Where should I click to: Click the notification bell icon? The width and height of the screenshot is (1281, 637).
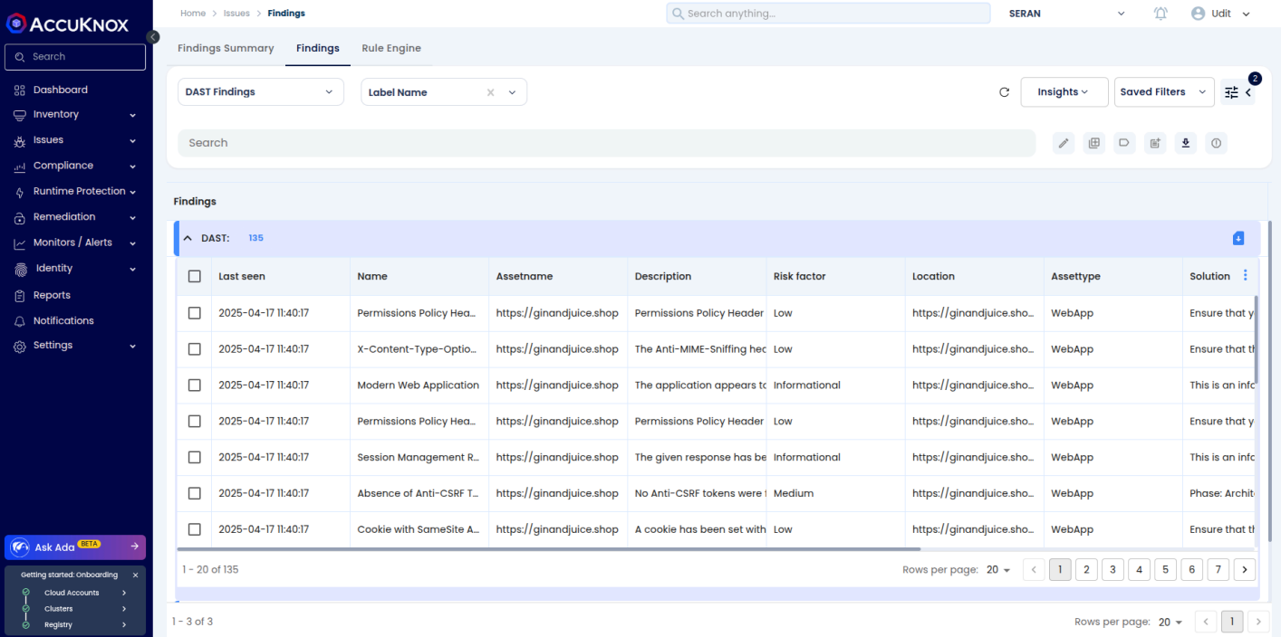pyautogui.click(x=1161, y=14)
